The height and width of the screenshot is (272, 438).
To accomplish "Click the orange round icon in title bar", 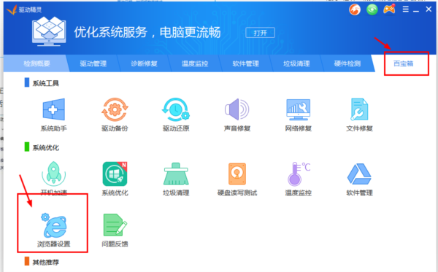I will (355, 9).
